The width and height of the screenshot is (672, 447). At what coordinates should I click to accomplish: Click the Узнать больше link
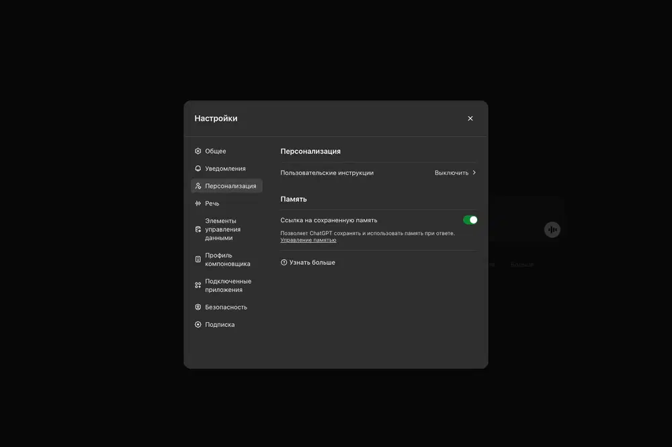(312, 262)
